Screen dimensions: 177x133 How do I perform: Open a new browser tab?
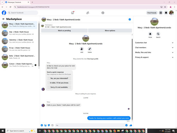click(32, 2)
